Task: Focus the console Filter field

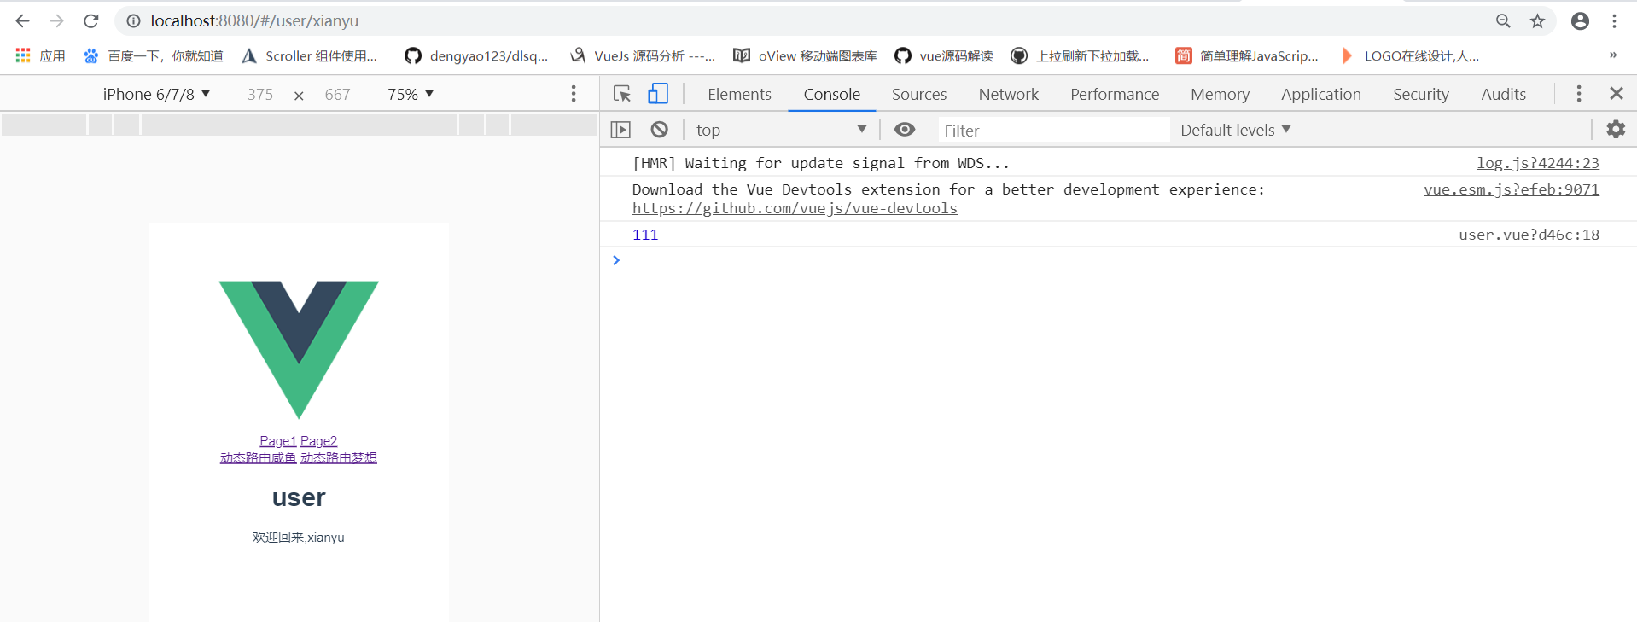Action: pos(1054,130)
